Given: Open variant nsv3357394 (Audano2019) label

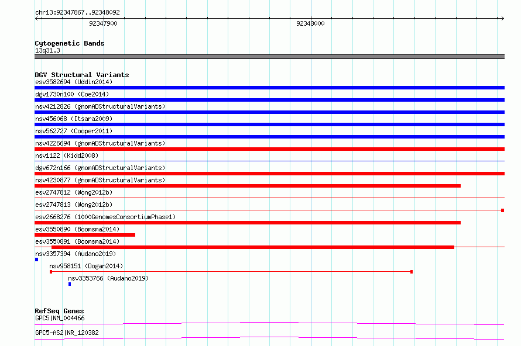Looking at the screenshot, I should click(x=76, y=254).
